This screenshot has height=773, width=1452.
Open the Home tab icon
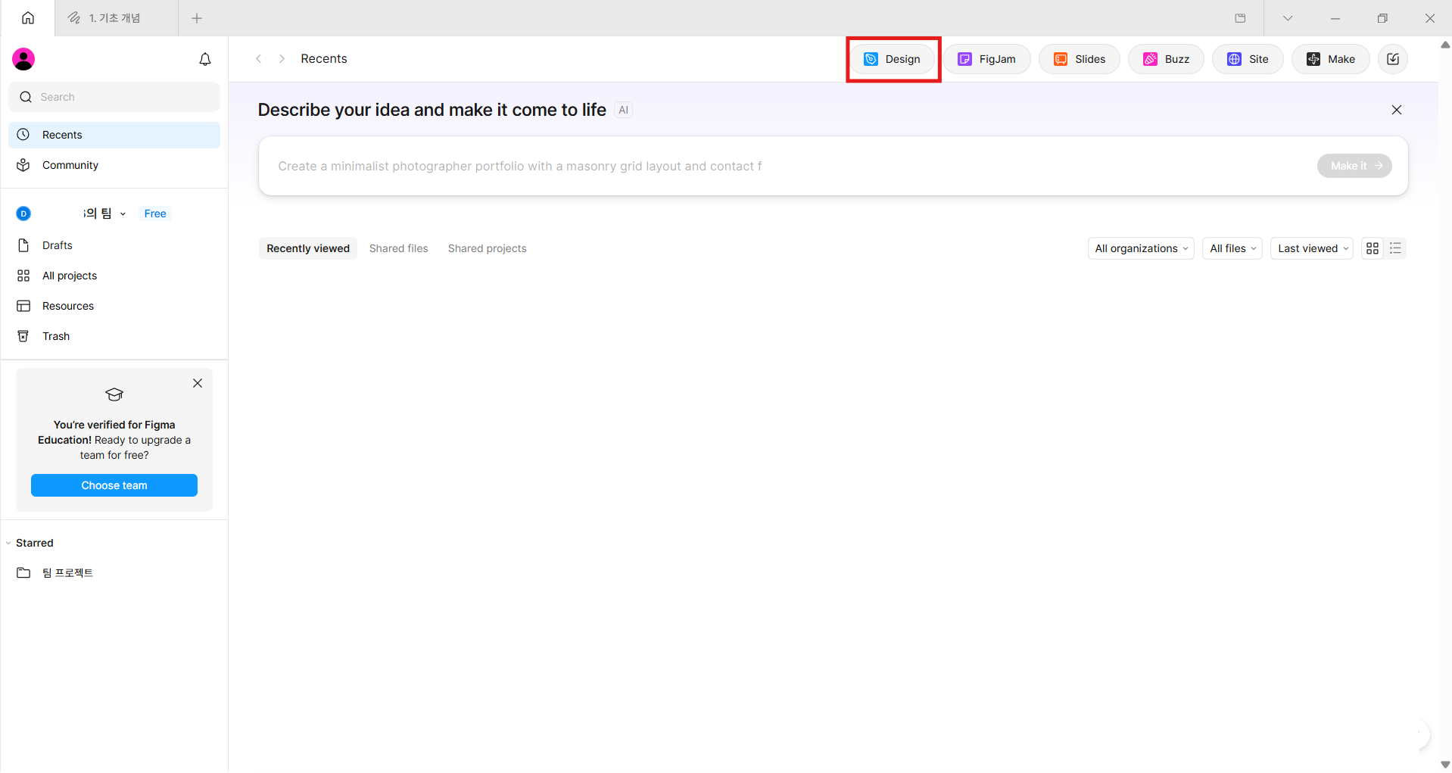pos(28,18)
